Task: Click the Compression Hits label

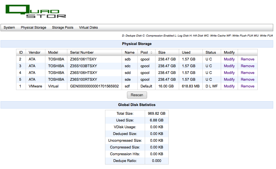Action: click(125, 154)
